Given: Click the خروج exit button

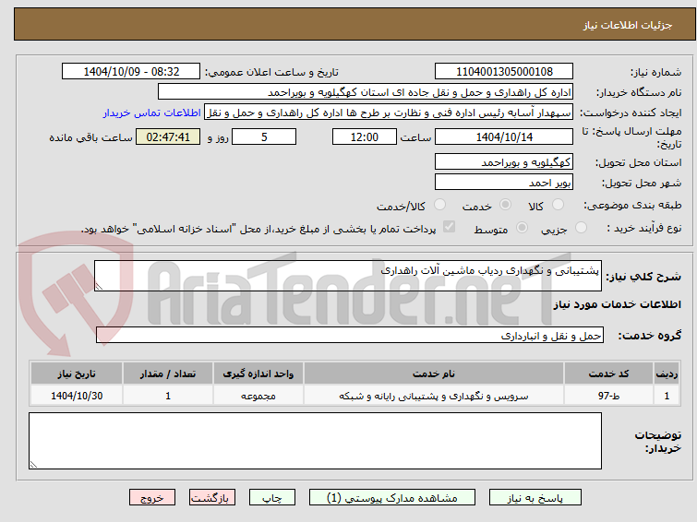Looking at the screenshot, I should 152,498.
